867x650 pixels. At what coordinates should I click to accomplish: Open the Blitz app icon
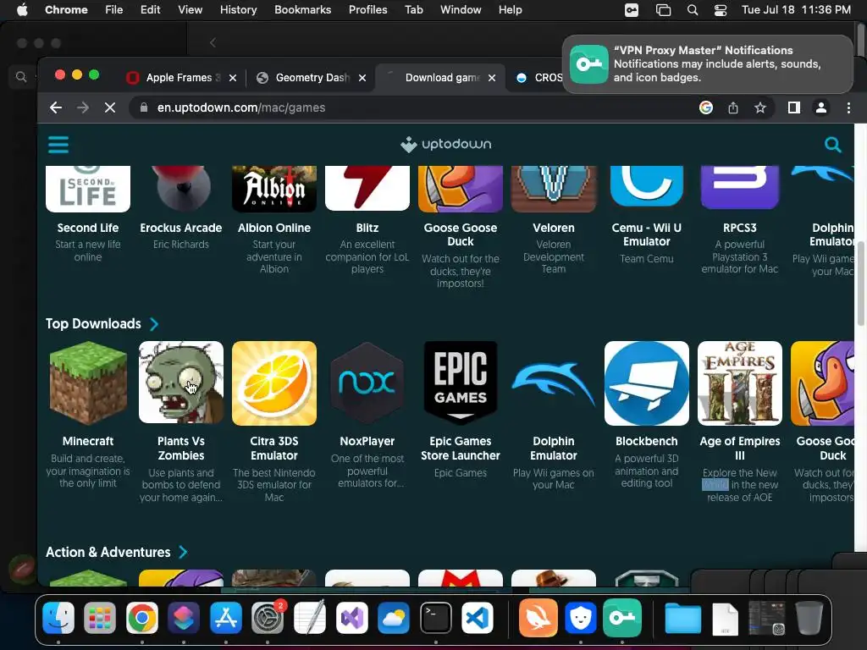coord(367,189)
